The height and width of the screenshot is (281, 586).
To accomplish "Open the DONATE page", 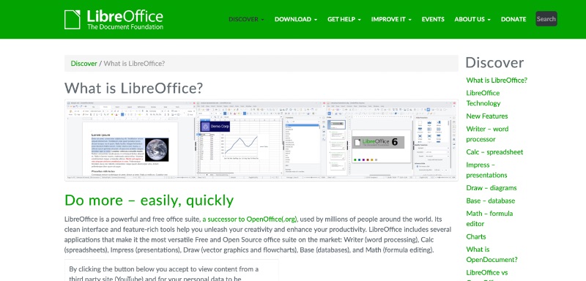I will (x=513, y=20).
